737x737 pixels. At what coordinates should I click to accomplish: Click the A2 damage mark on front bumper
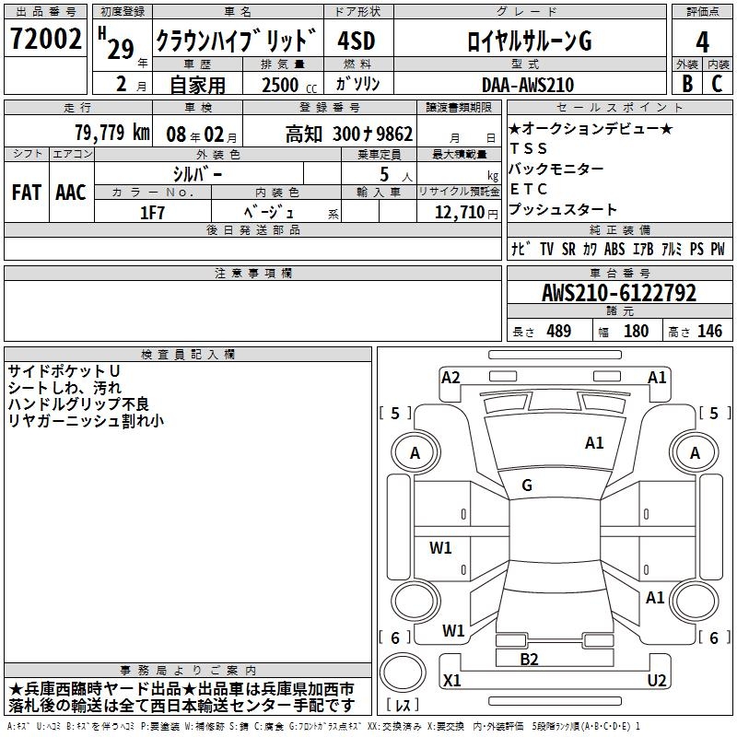point(450,377)
